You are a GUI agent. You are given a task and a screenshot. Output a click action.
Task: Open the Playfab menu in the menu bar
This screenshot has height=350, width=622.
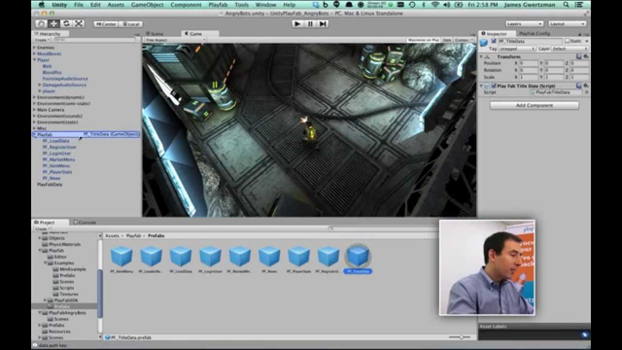218,4
